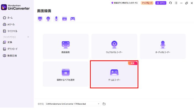Restore down the UniConverter window
This screenshot has height=111, width=194.
[187, 3]
